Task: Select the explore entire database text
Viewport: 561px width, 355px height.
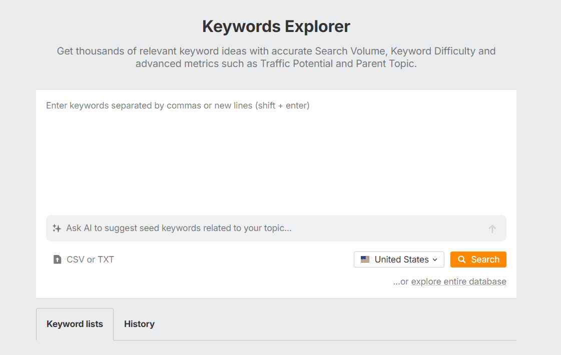Action: [458, 281]
